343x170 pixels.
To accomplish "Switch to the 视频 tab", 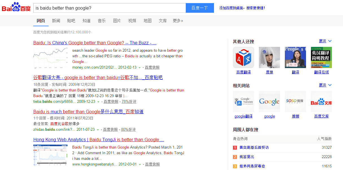I will coord(132,21).
